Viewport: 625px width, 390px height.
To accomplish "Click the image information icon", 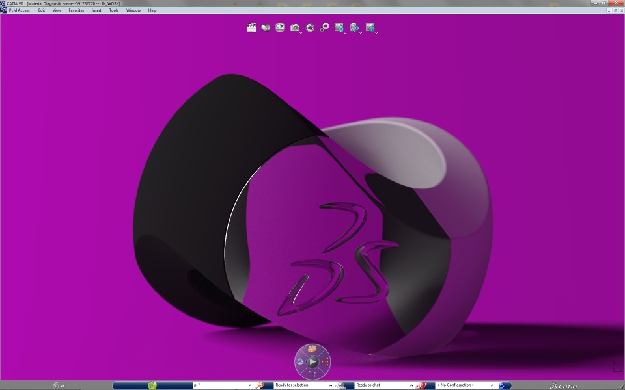I will tap(370, 27).
